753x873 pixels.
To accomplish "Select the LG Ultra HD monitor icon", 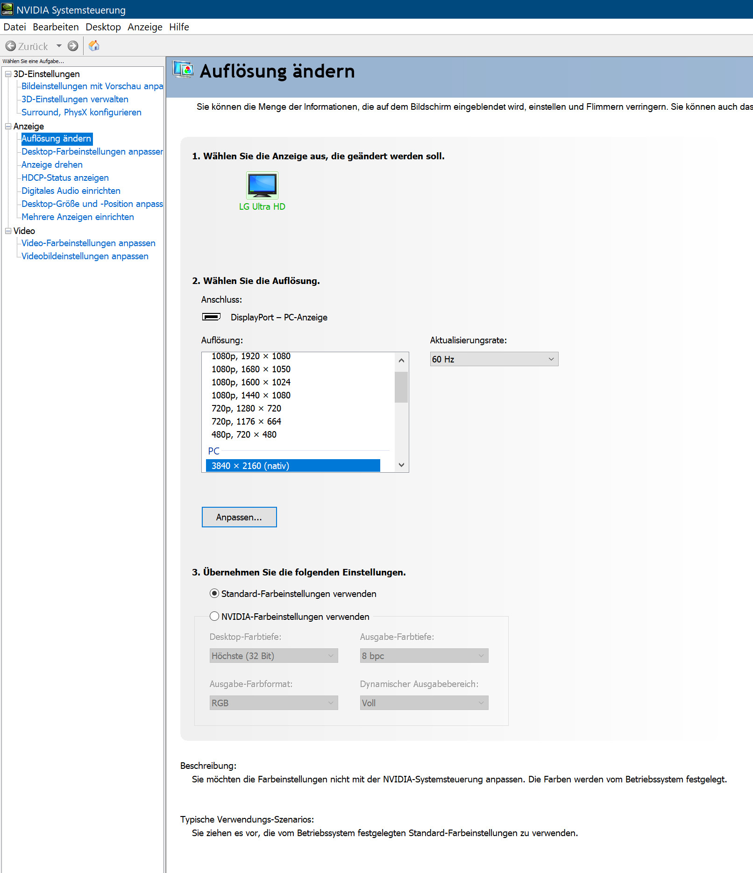I will 262,185.
